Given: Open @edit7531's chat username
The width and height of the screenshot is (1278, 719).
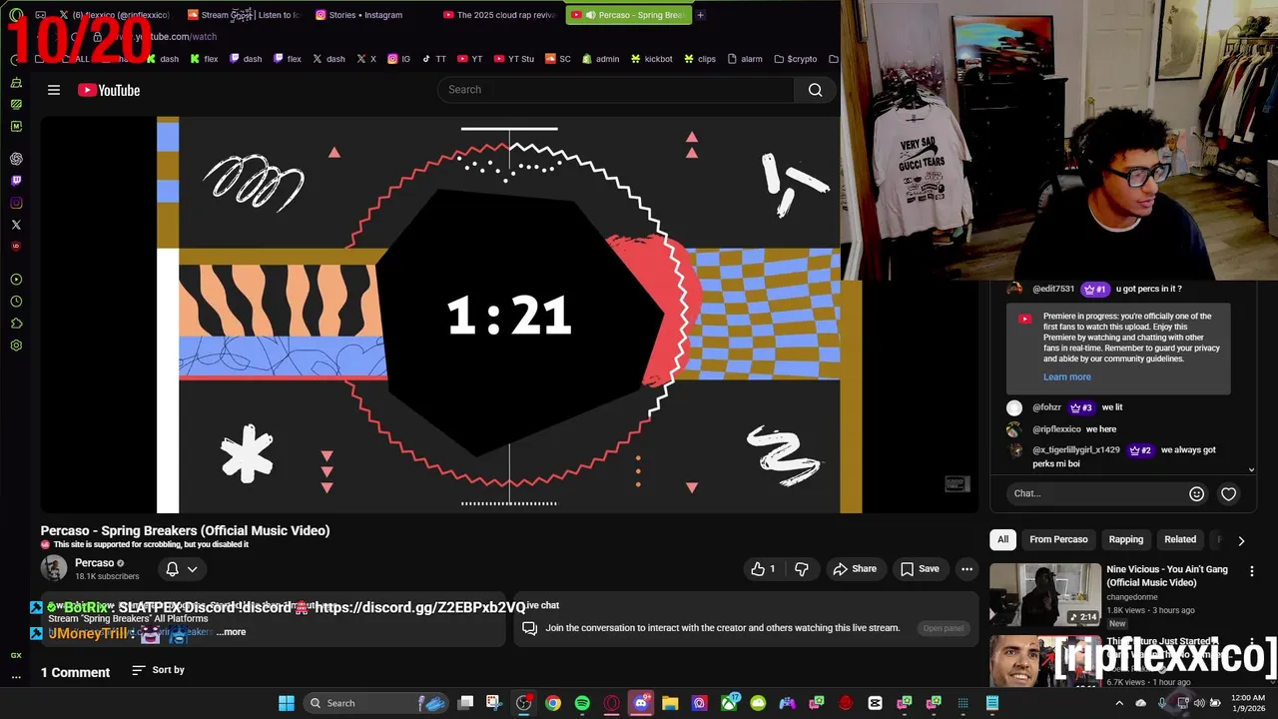Looking at the screenshot, I should pyautogui.click(x=1053, y=289).
